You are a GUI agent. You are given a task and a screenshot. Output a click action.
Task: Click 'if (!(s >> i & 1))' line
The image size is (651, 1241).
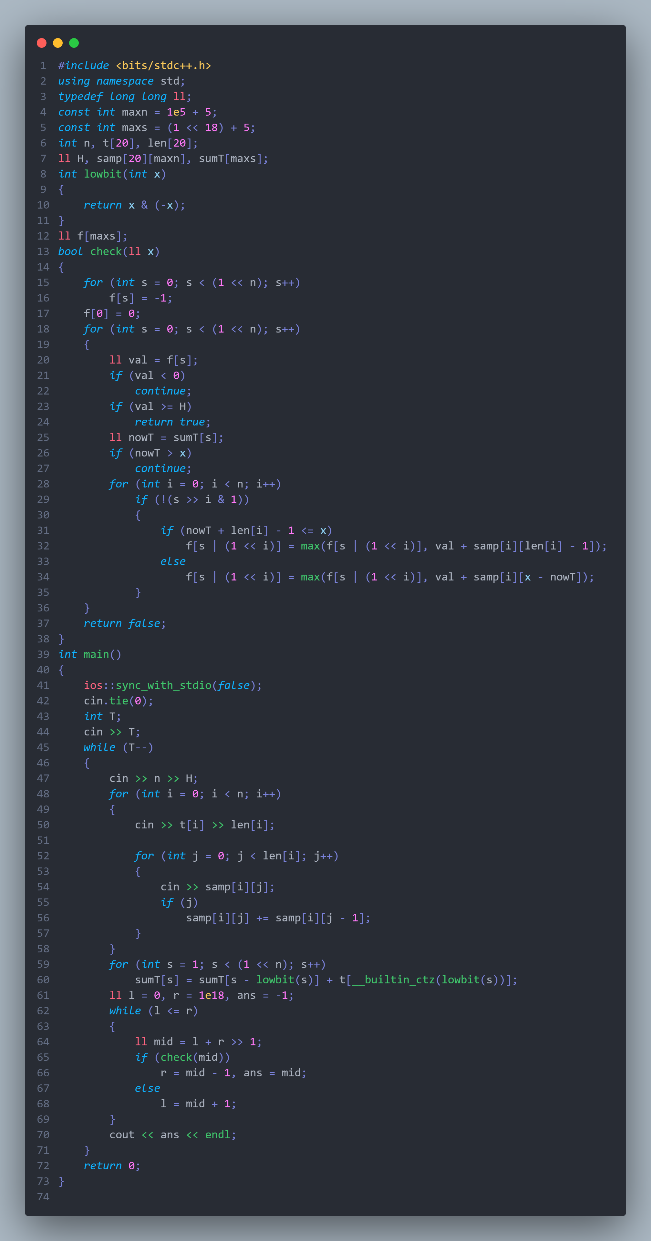click(x=192, y=499)
